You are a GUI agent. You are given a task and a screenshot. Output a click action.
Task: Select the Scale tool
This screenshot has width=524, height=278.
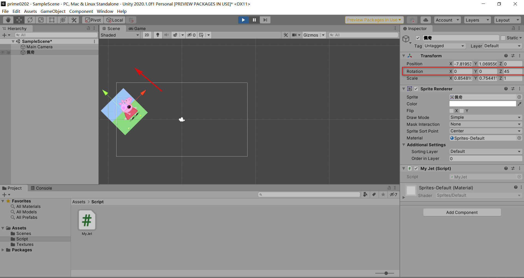(41, 20)
